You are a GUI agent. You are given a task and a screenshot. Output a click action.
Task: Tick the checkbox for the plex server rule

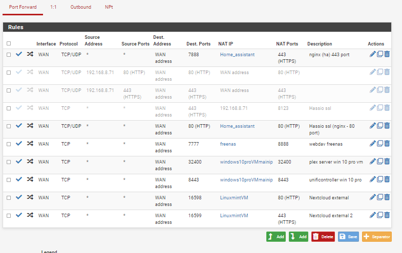pyautogui.click(x=9, y=162)
